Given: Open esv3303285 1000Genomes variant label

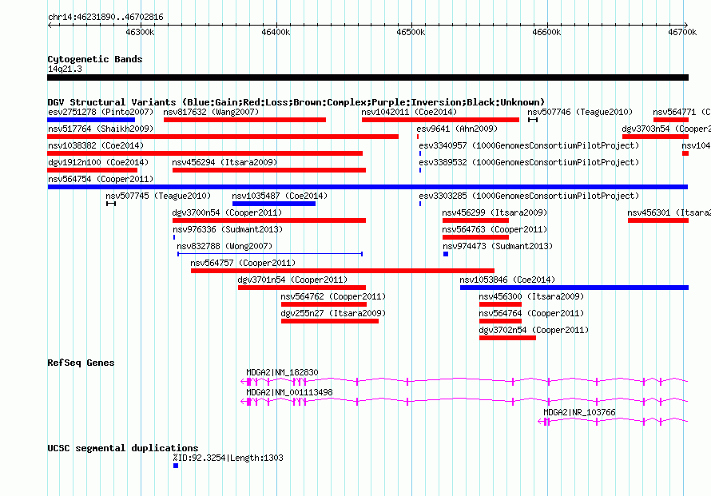Looking at the screenshot, I should click(529, 196).
